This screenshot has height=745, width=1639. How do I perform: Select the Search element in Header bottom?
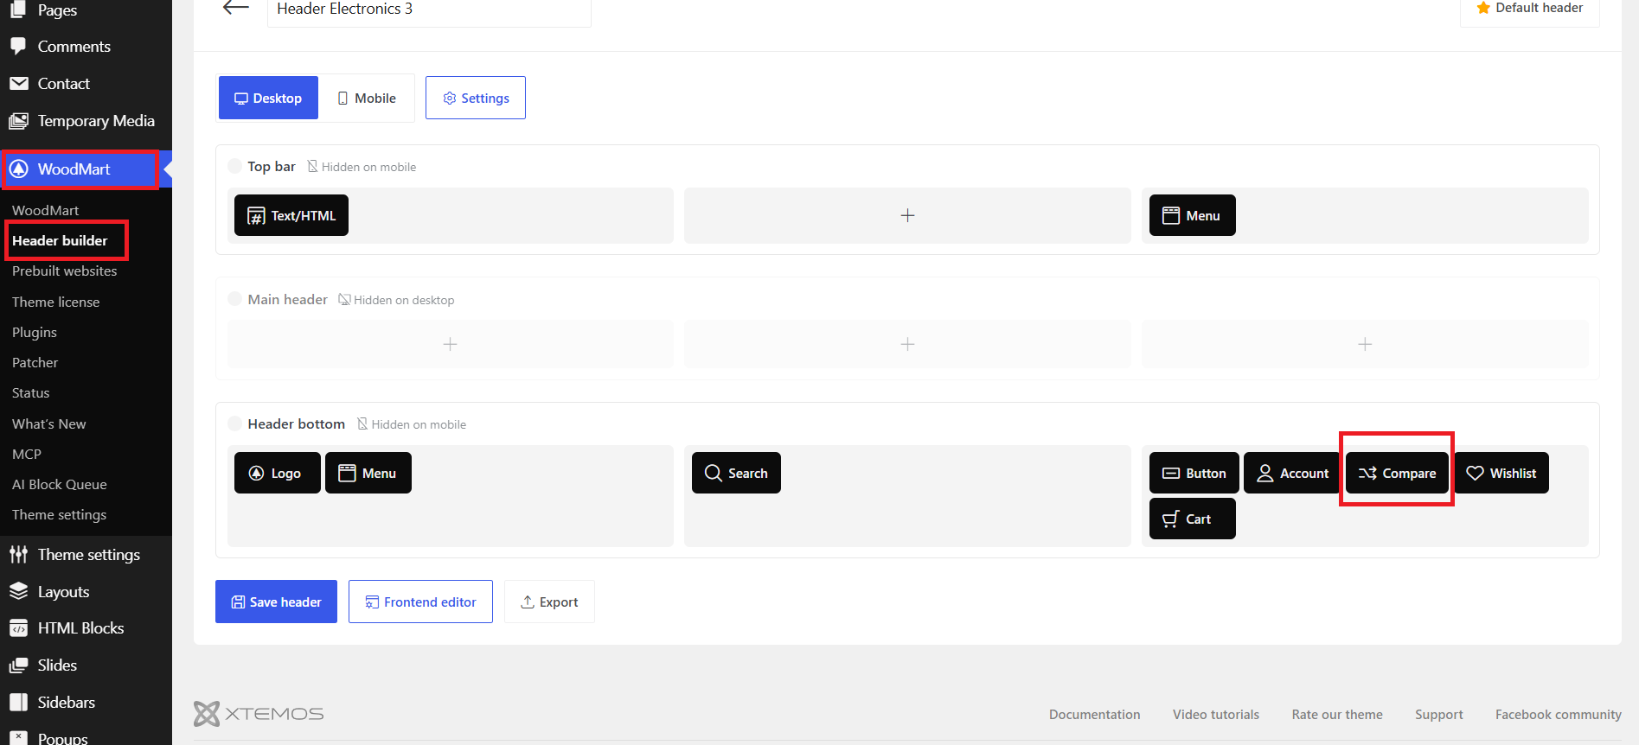pos(736,473)
